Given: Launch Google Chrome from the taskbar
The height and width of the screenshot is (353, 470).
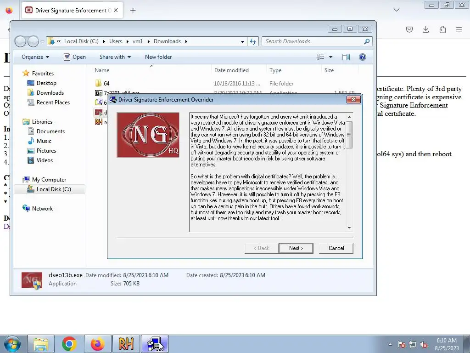Looking at the screenshot, I should 69,344.
